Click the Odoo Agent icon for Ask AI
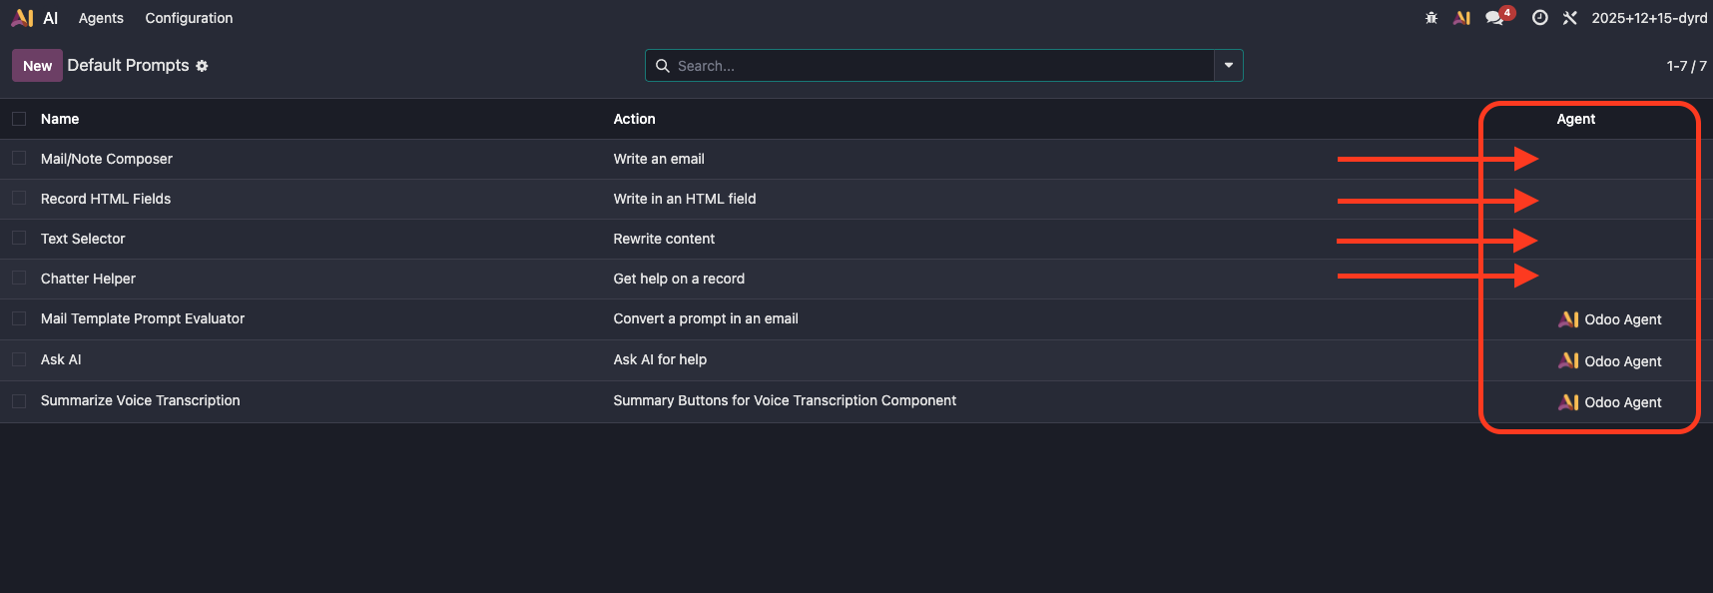Image resolution: width=1713 pixels, height=593 pixels. tap(1568, 360)
